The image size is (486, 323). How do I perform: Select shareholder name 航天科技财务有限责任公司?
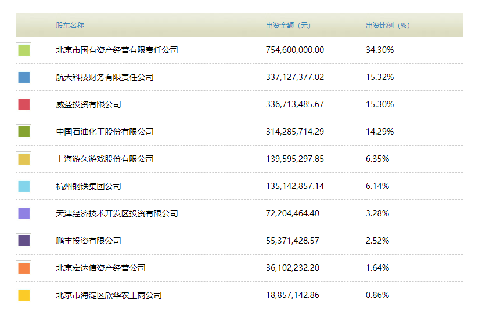click(x=105, y=77)
